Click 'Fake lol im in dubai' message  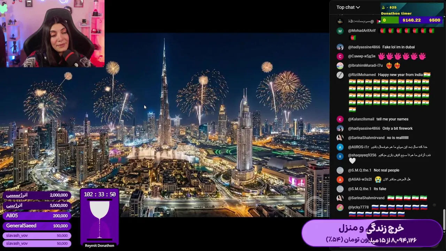[x=398, y=47]
